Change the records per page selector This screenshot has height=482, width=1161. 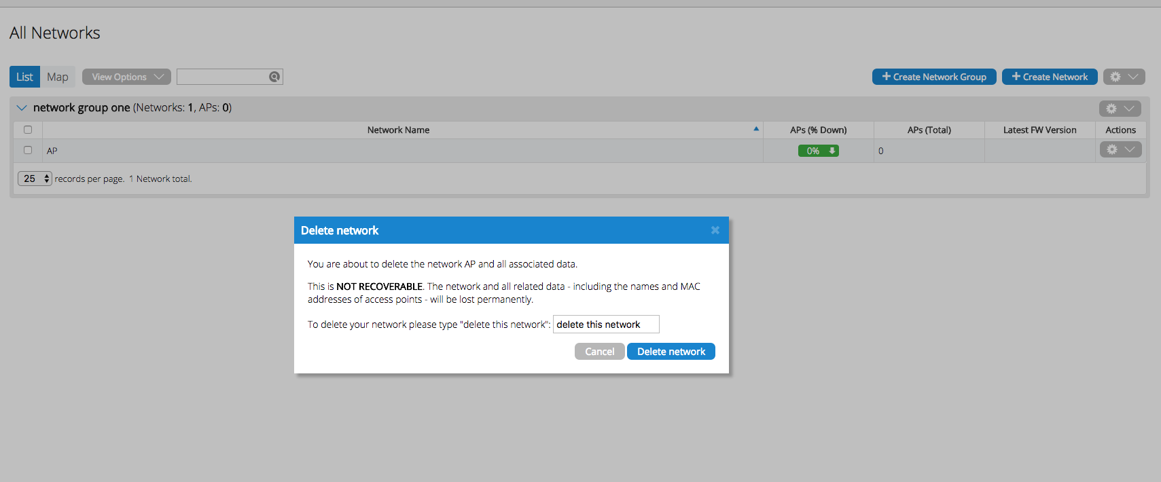point(35,179)
